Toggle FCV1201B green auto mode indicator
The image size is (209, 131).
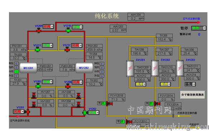[103, 103]
